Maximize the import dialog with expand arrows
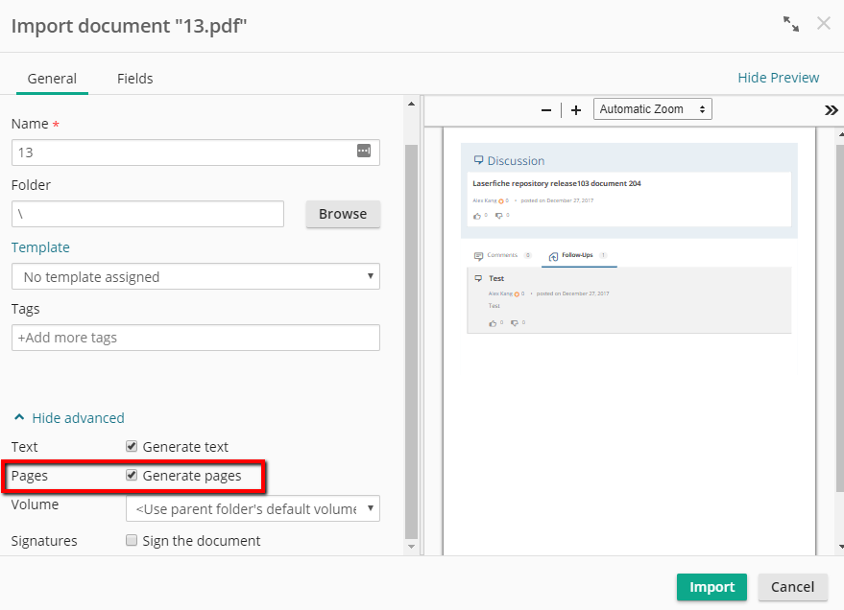 791,24
